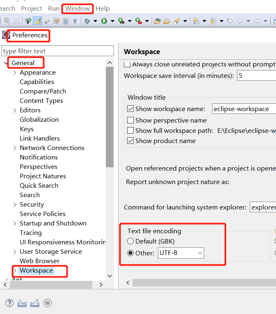The image size is (276, 314).
Task: Open the Window menu
Action: click(x=78, y=9)
